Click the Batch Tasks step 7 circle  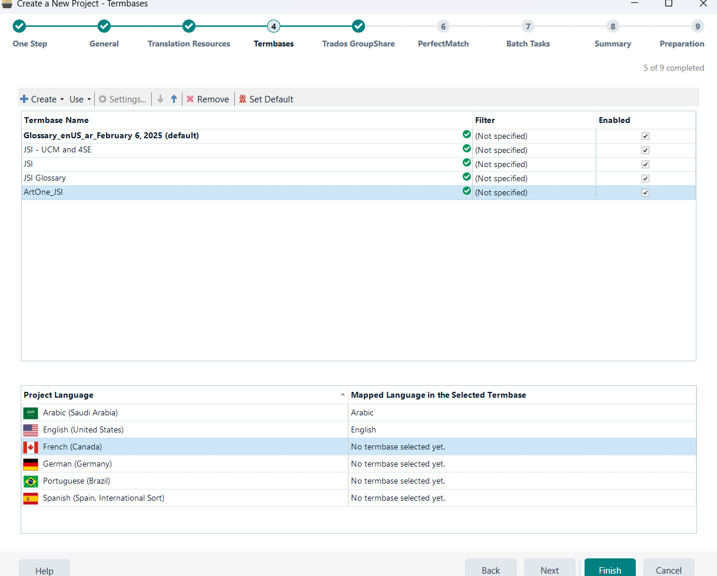click(x=528, y=26)
